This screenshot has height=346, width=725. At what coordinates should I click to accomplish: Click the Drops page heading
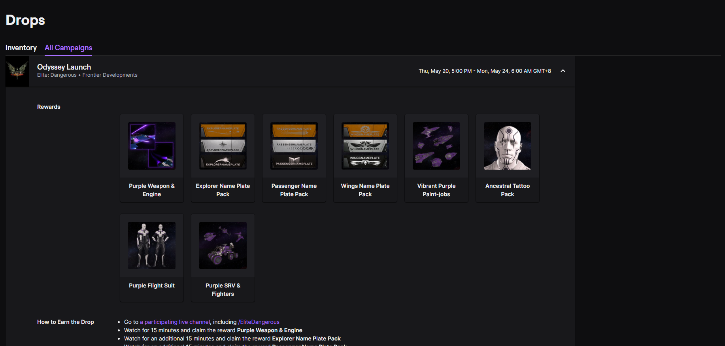coord(25,20)
